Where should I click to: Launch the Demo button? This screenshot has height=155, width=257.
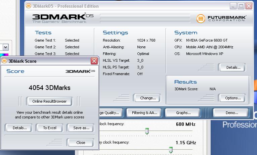(x=231, y=113)
